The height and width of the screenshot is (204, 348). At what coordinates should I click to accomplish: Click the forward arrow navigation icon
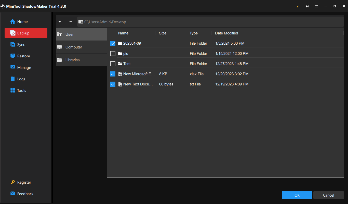tap(71, 22)
